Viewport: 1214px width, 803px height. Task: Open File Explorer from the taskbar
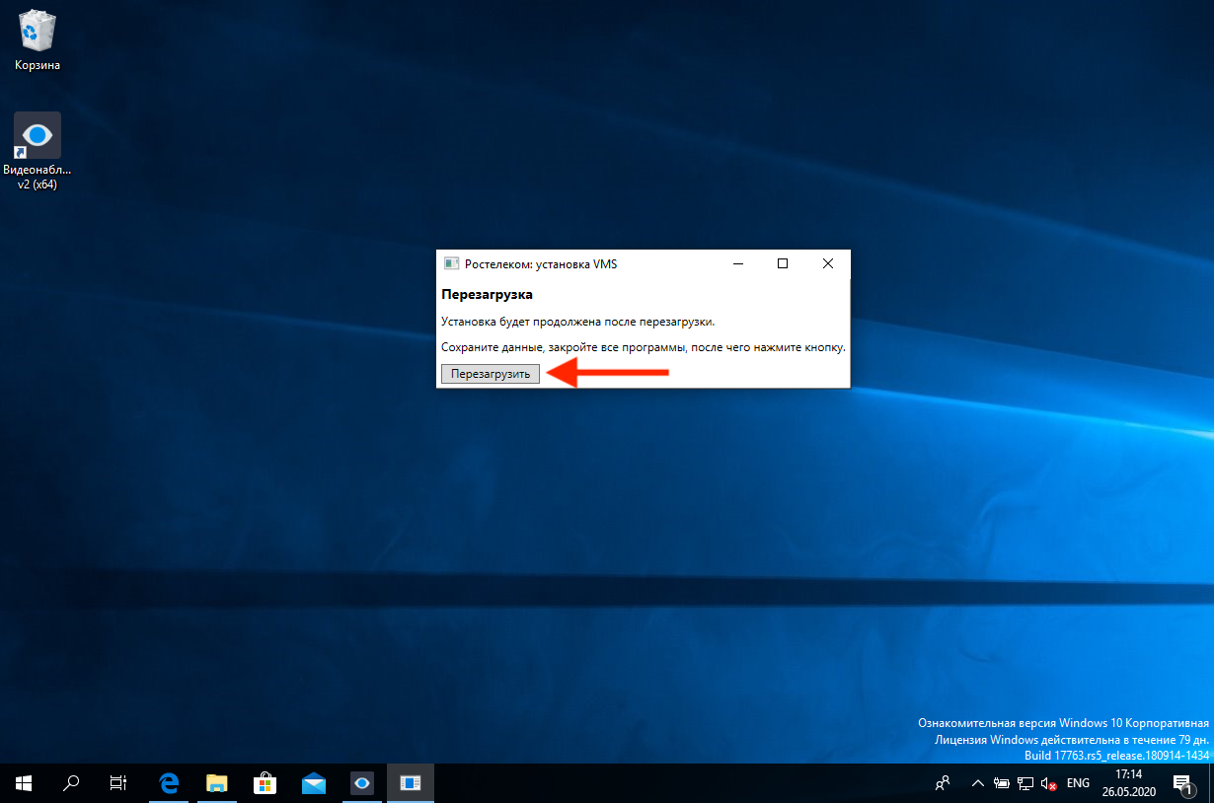tap(217, 783)
